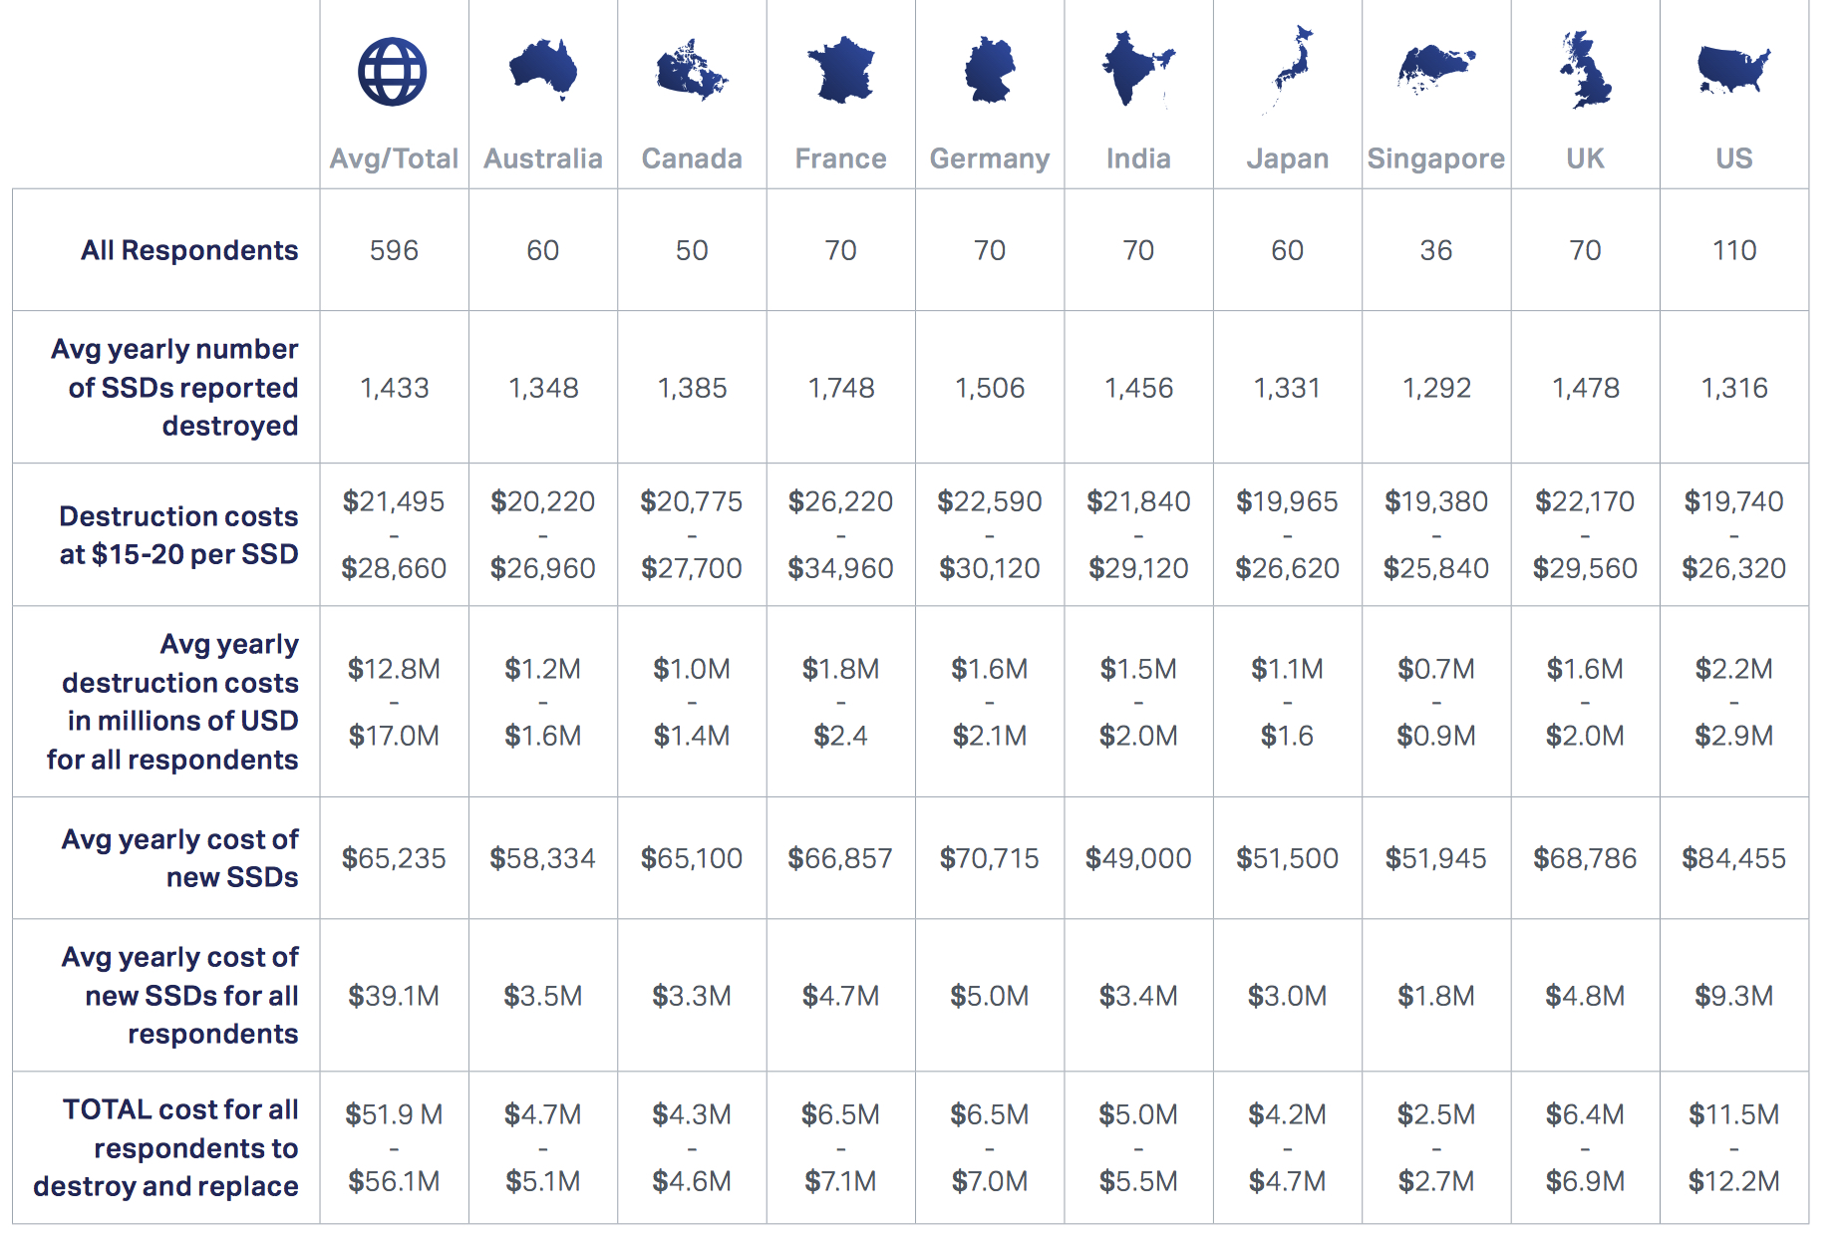1842x1240 pixels.
Task: Click the Avg/Total column header
Action: (394, 158)
